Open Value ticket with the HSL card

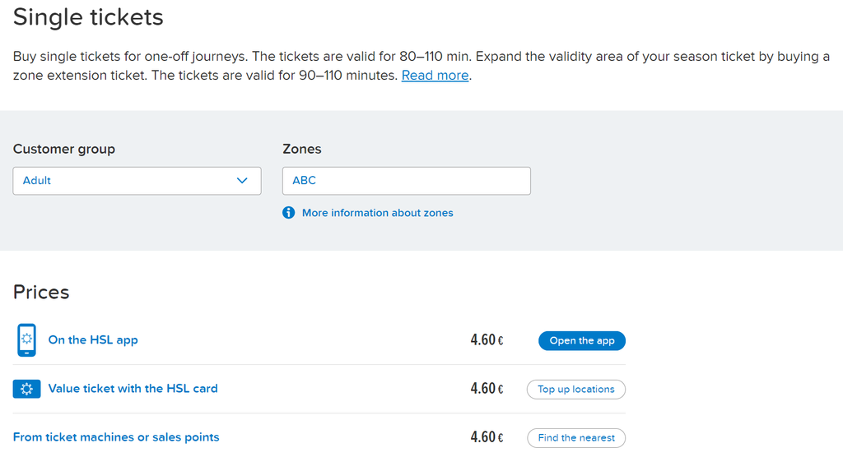pos(133,388)
